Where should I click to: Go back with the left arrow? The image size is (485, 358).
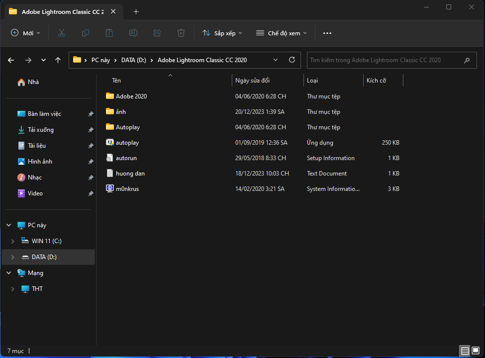coord(11,60)
